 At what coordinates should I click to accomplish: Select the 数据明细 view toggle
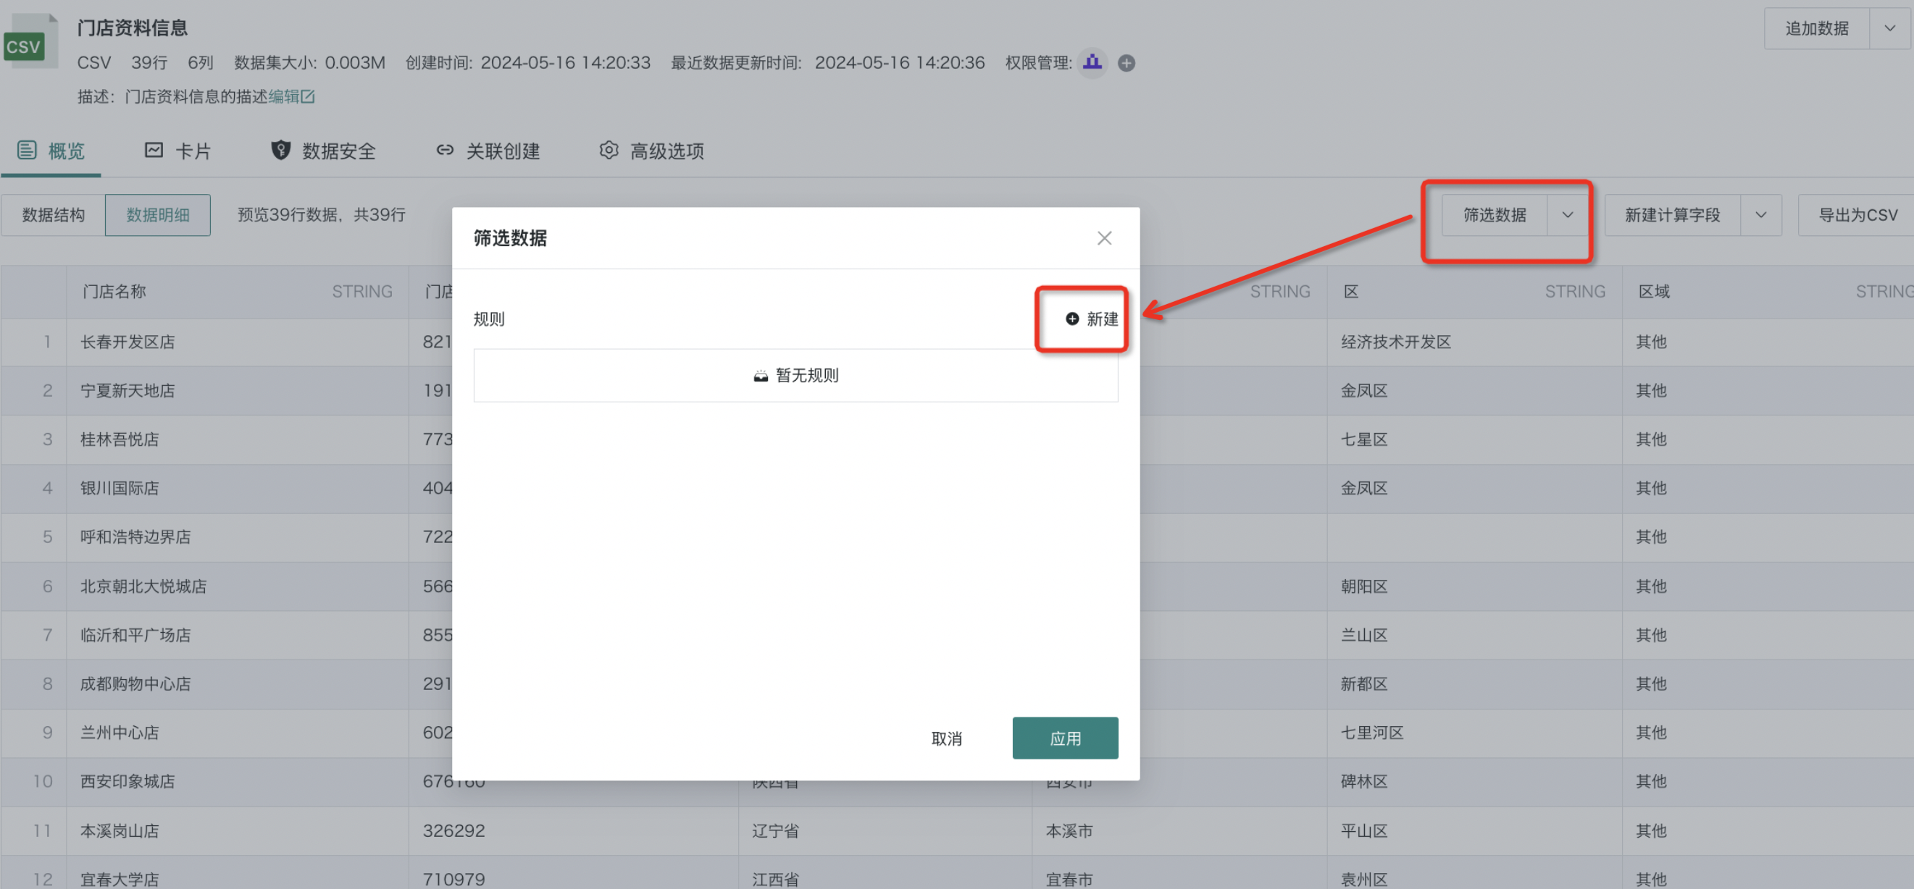click(x=157, y=216)
